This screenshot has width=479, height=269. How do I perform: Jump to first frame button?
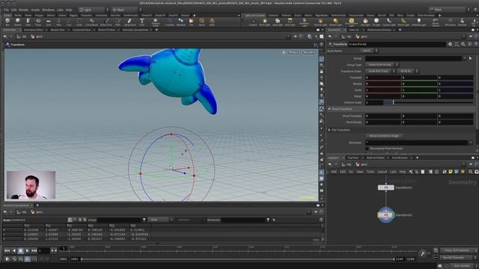pos(7,251)
